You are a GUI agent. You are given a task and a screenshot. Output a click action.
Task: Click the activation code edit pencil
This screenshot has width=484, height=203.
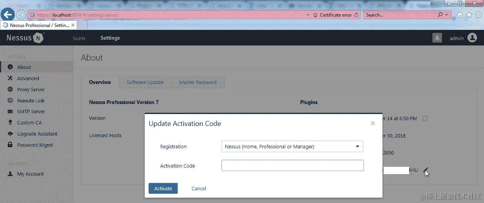click(425, 170)
